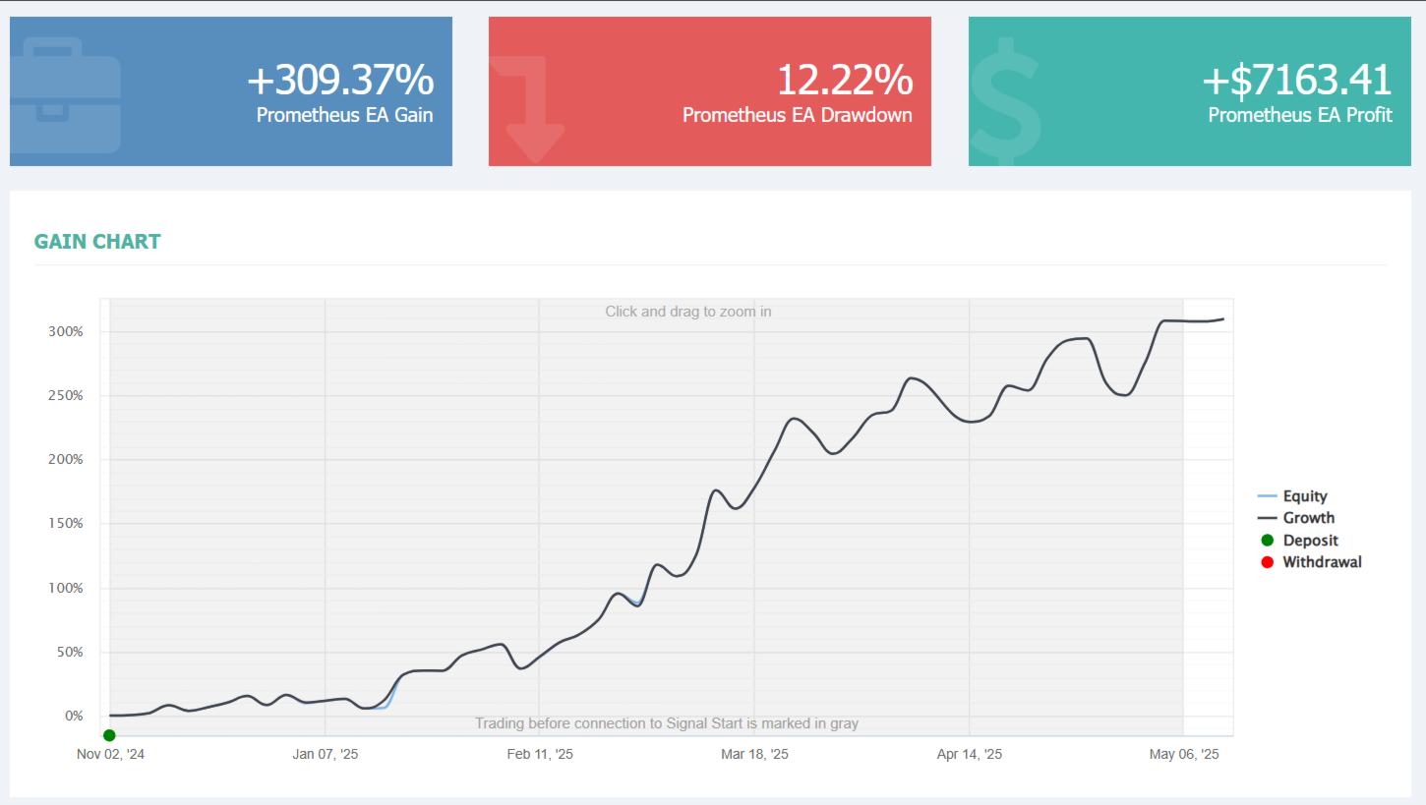Select the GAIN CHART heading
The height and width of the screenshot is (805, 1426).
(97, 241)
